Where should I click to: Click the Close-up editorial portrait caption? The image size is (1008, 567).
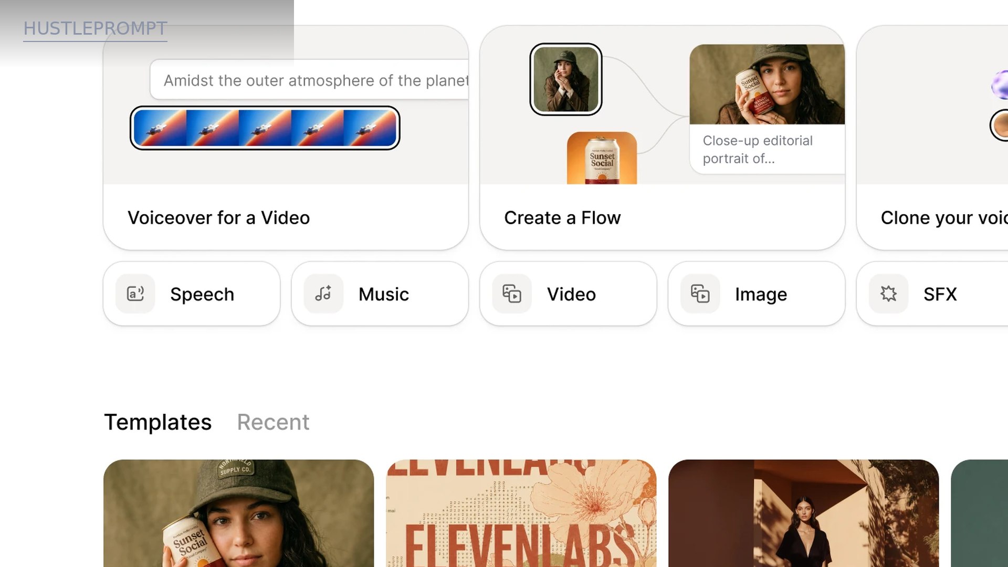pyautogui.click(x=758, y=149)
